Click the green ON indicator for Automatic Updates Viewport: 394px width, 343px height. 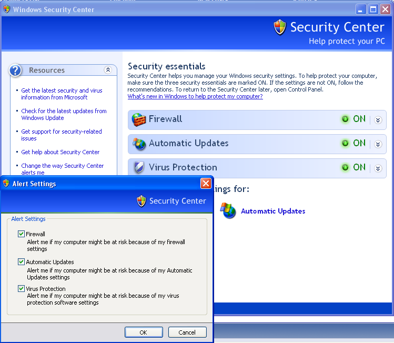(x=345, y=143)
